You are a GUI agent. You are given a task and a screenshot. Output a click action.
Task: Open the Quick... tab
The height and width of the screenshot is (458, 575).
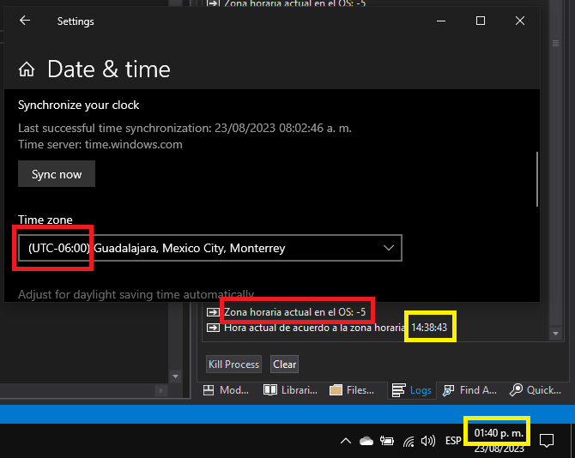[x=536, y=390]
